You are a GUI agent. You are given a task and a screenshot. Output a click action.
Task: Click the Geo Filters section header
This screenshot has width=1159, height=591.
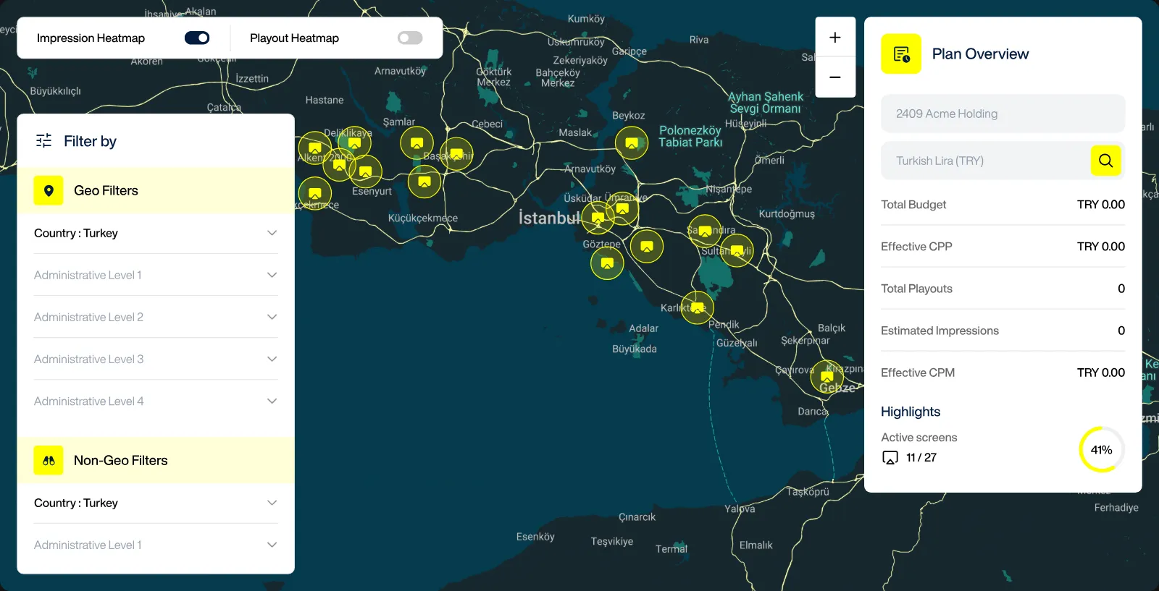click(156, 190)
